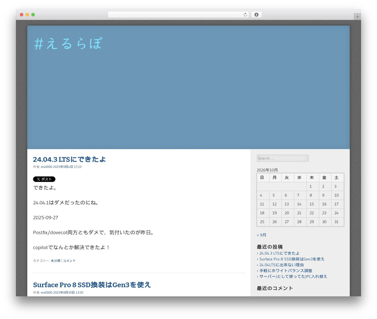Click the X ポスト share button
Image resolution: width=377 pixels, height=319 pixels.
tap(44, 179)
